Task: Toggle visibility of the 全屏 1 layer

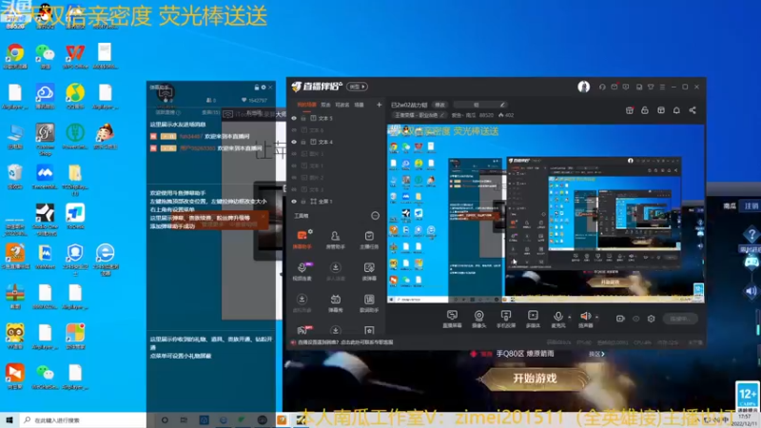Action: (294, 201)
